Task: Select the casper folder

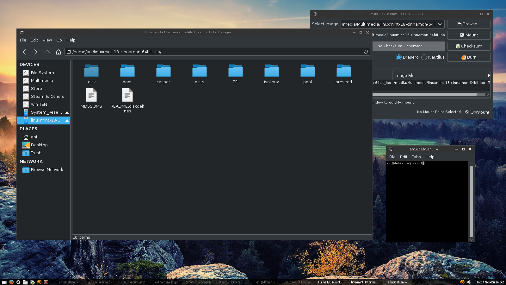Action: [164, 74]
